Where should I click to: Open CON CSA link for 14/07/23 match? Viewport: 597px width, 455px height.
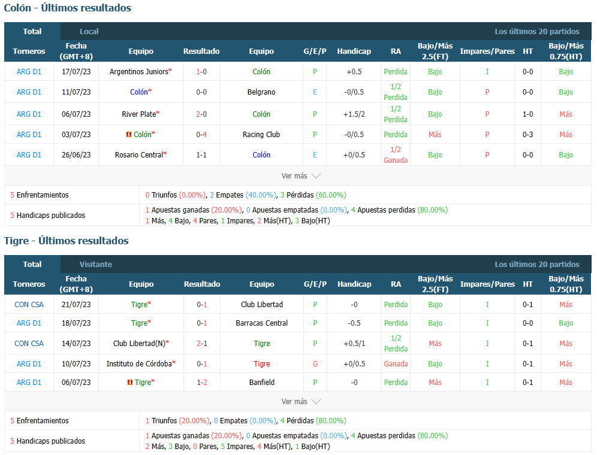(x=29, y=344)
